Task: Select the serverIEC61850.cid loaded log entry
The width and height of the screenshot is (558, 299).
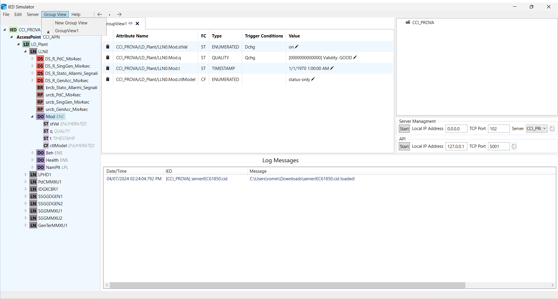Action: [329, 179]
